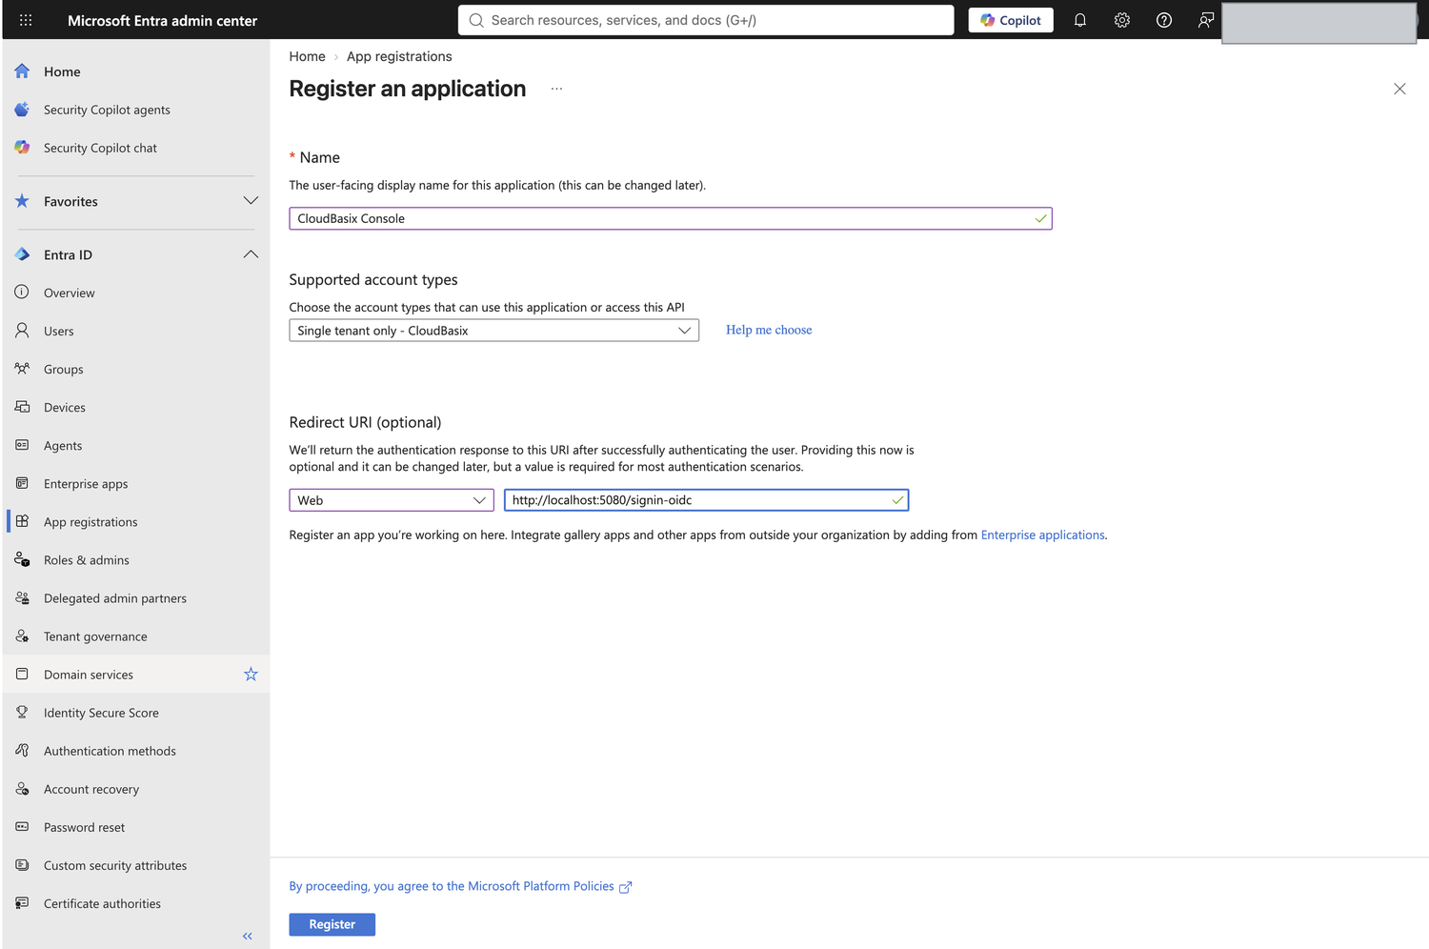Click the Password reset icon
The width and height of the screenshot is (1429, 949).
(x=22, y=826)
